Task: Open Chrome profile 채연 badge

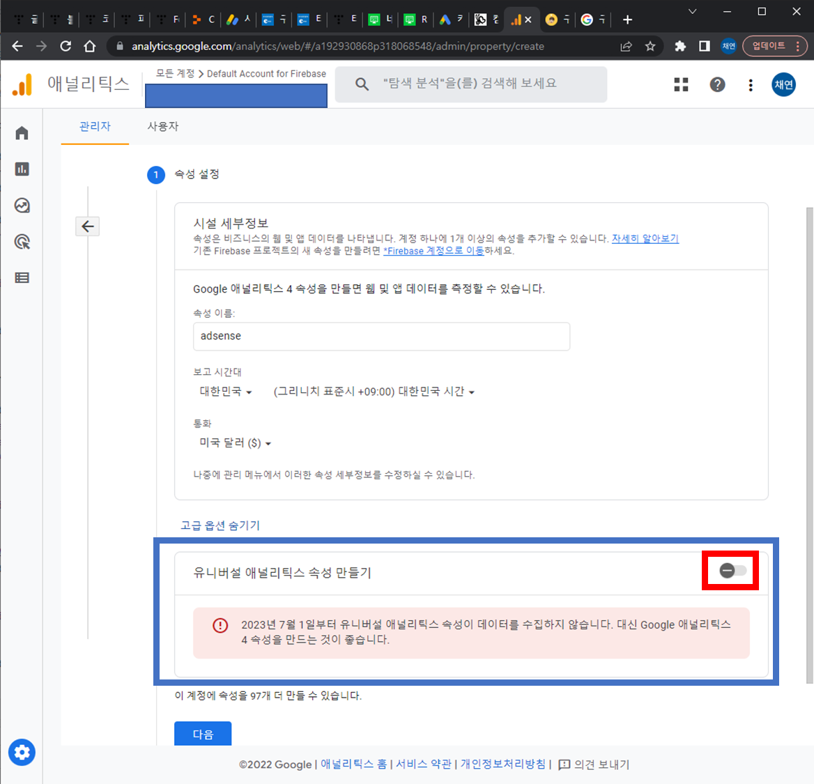Action: coord(728,46)
